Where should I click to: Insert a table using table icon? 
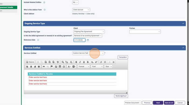[x=60, y=67]
